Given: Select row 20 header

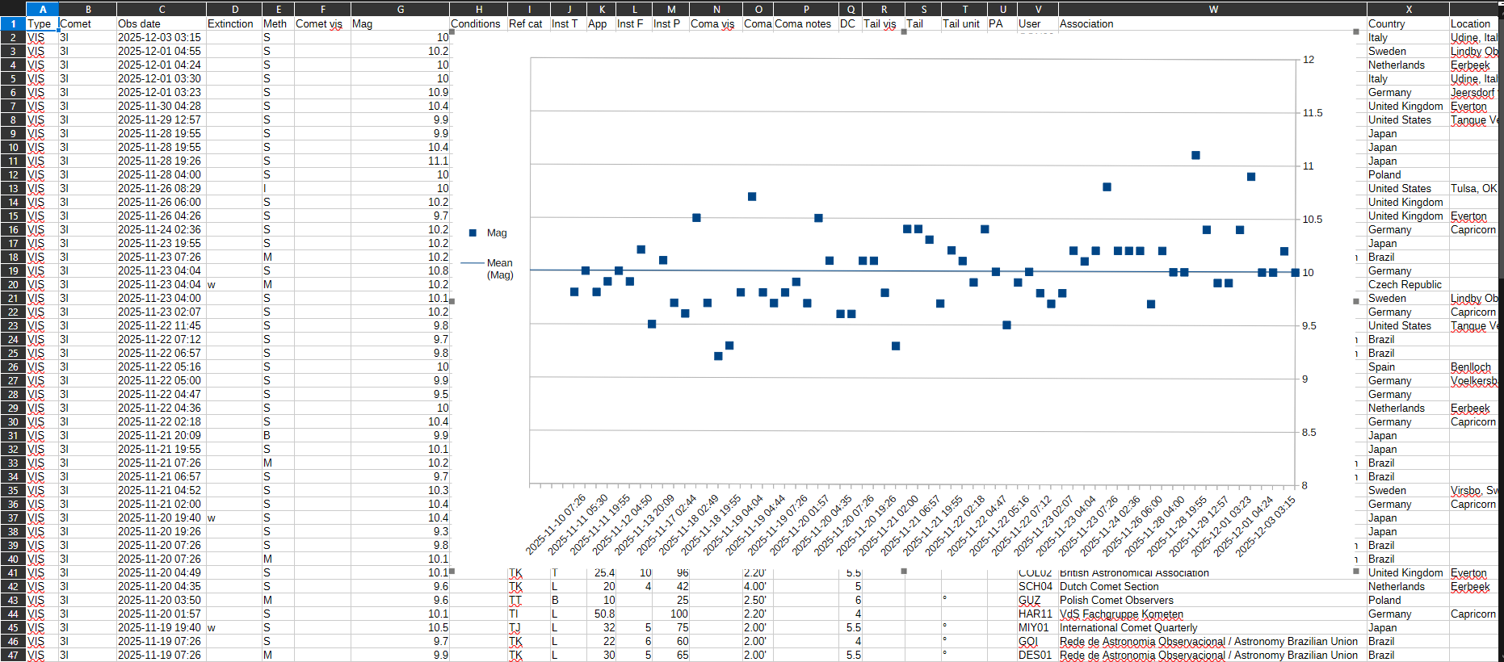Looking at the screenshot, I should point(13,284).
